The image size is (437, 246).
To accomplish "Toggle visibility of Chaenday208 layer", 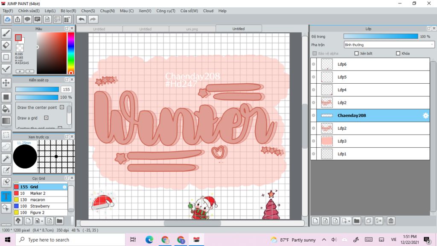I will tap(314, 115).
